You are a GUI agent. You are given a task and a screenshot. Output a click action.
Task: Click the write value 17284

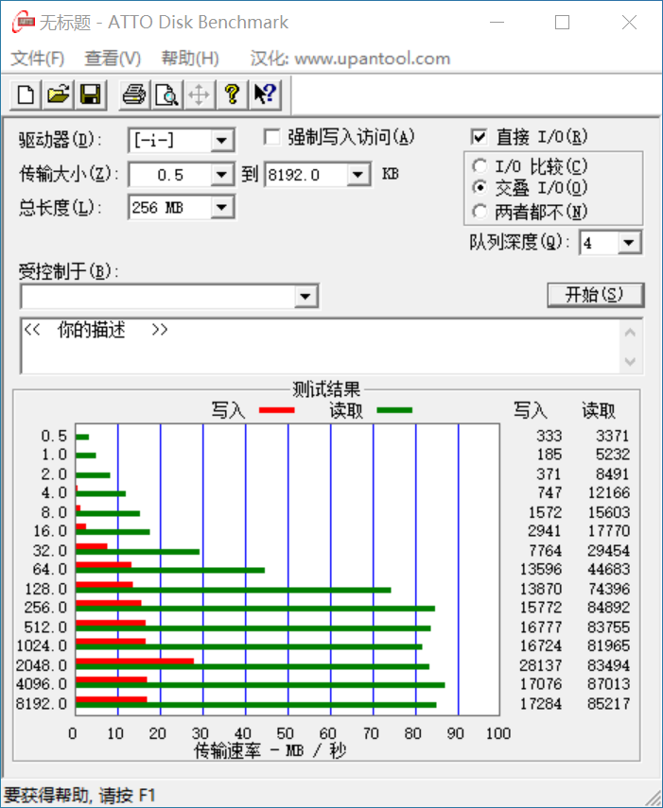540,703
